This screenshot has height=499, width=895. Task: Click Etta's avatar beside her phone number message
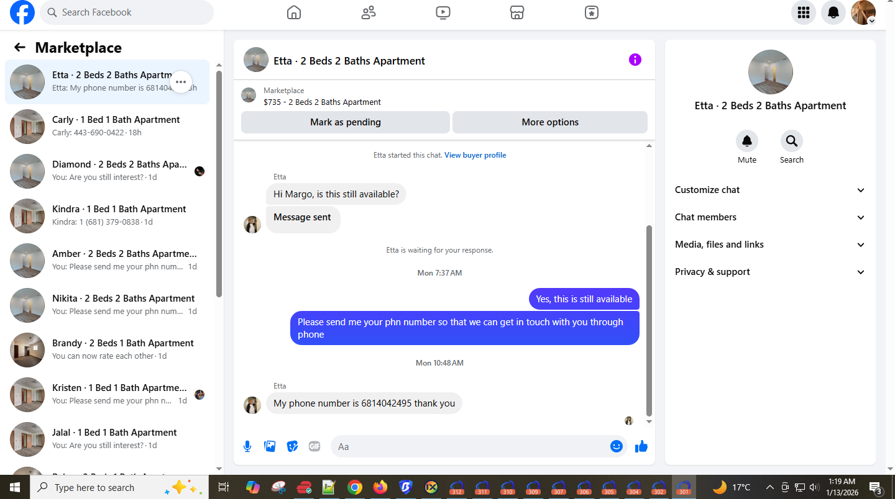click(x=252, y=405)
